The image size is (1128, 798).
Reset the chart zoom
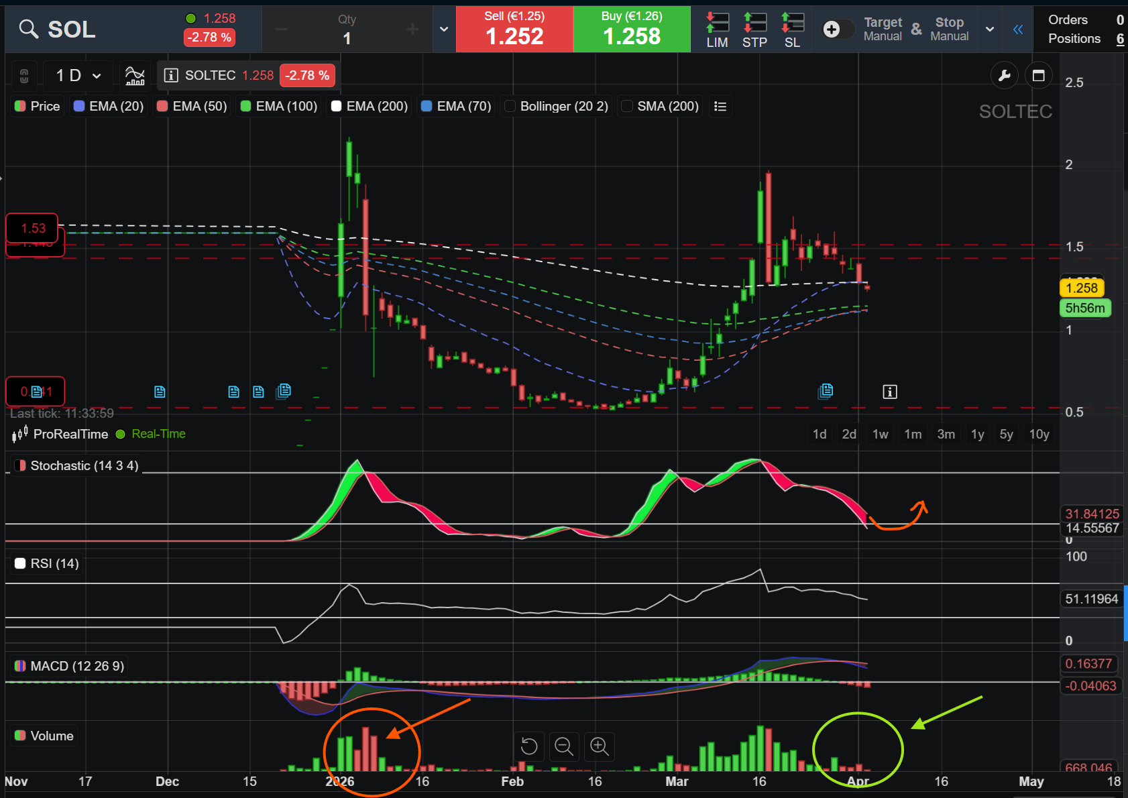pyautogui.click(x=529, y=746)
